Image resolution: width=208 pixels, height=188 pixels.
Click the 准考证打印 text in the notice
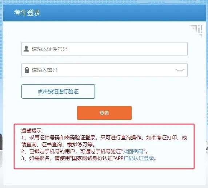164,138
